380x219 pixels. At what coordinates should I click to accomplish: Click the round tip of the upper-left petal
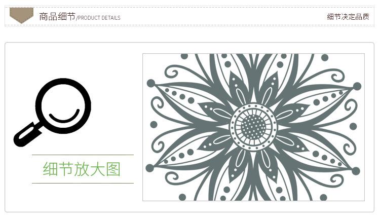151,83
